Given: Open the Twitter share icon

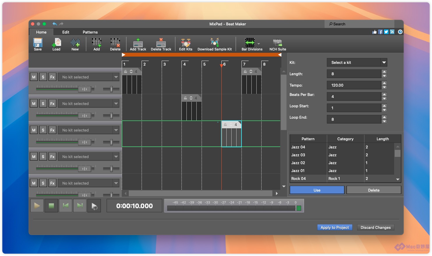Looking at the screenshot, I should 386,32.
